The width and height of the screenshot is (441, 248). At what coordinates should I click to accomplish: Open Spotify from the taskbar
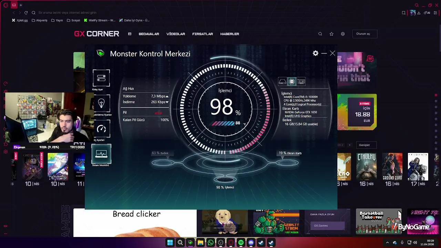pos(241,243)
